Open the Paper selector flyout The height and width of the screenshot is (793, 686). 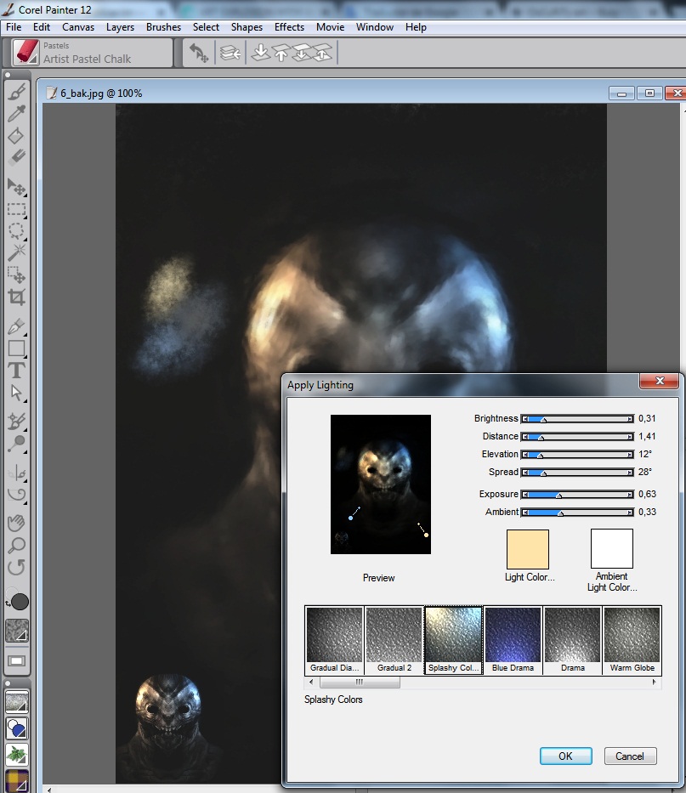pos(17,631)
